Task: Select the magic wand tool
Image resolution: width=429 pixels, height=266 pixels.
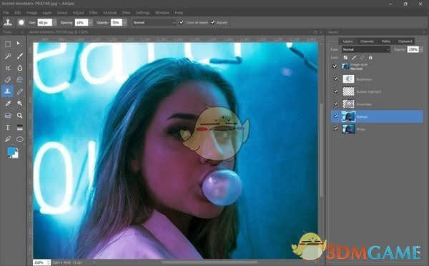Action: click(x=8, y=56)
